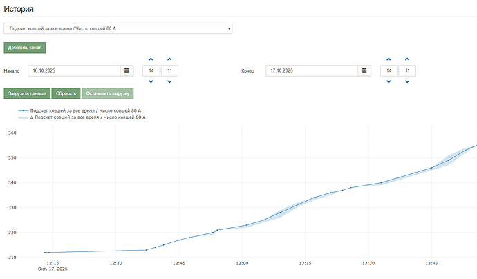Image resolution: width=477 pixels, height=279 pixels.
Task: Open the calendar picker for Конец date
Action: tap(364, 70)
